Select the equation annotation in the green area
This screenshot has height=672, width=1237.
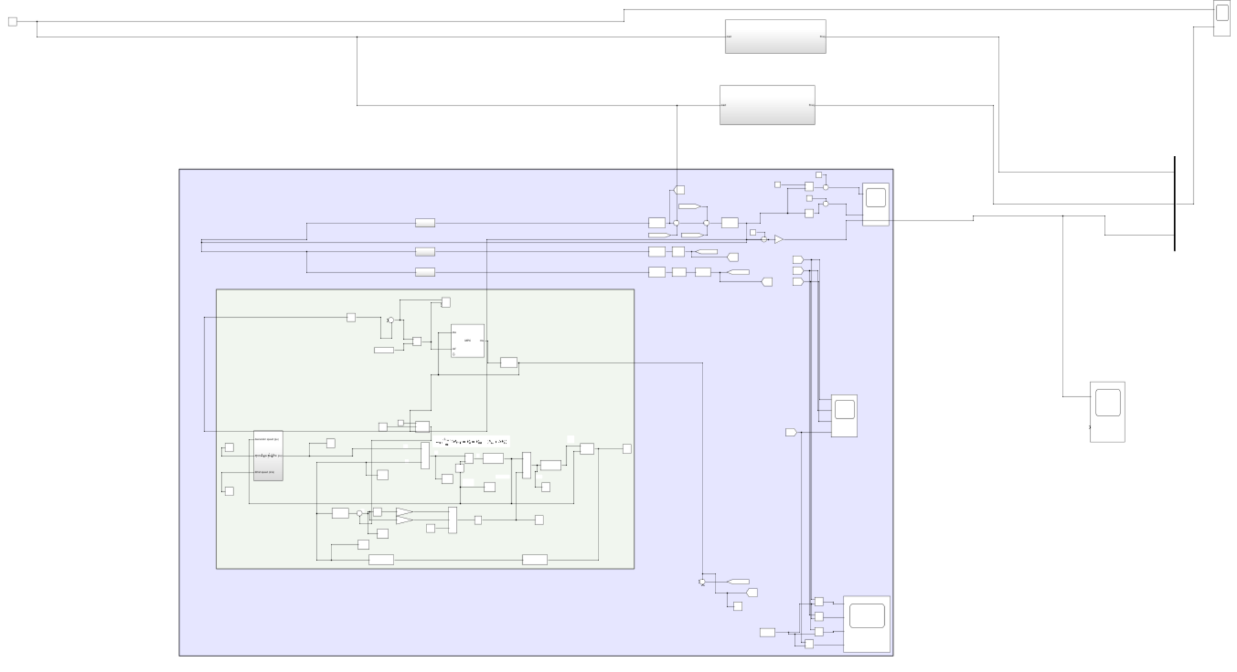472,441
